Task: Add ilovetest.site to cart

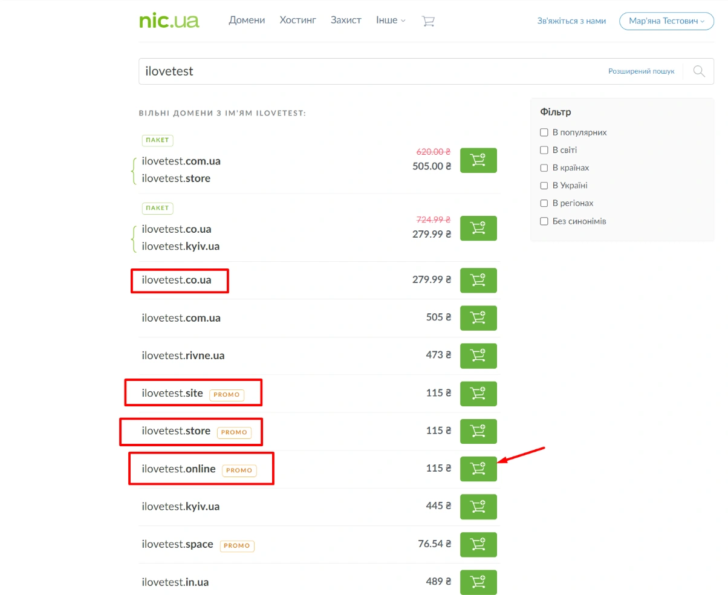Action: pos(478,394)
